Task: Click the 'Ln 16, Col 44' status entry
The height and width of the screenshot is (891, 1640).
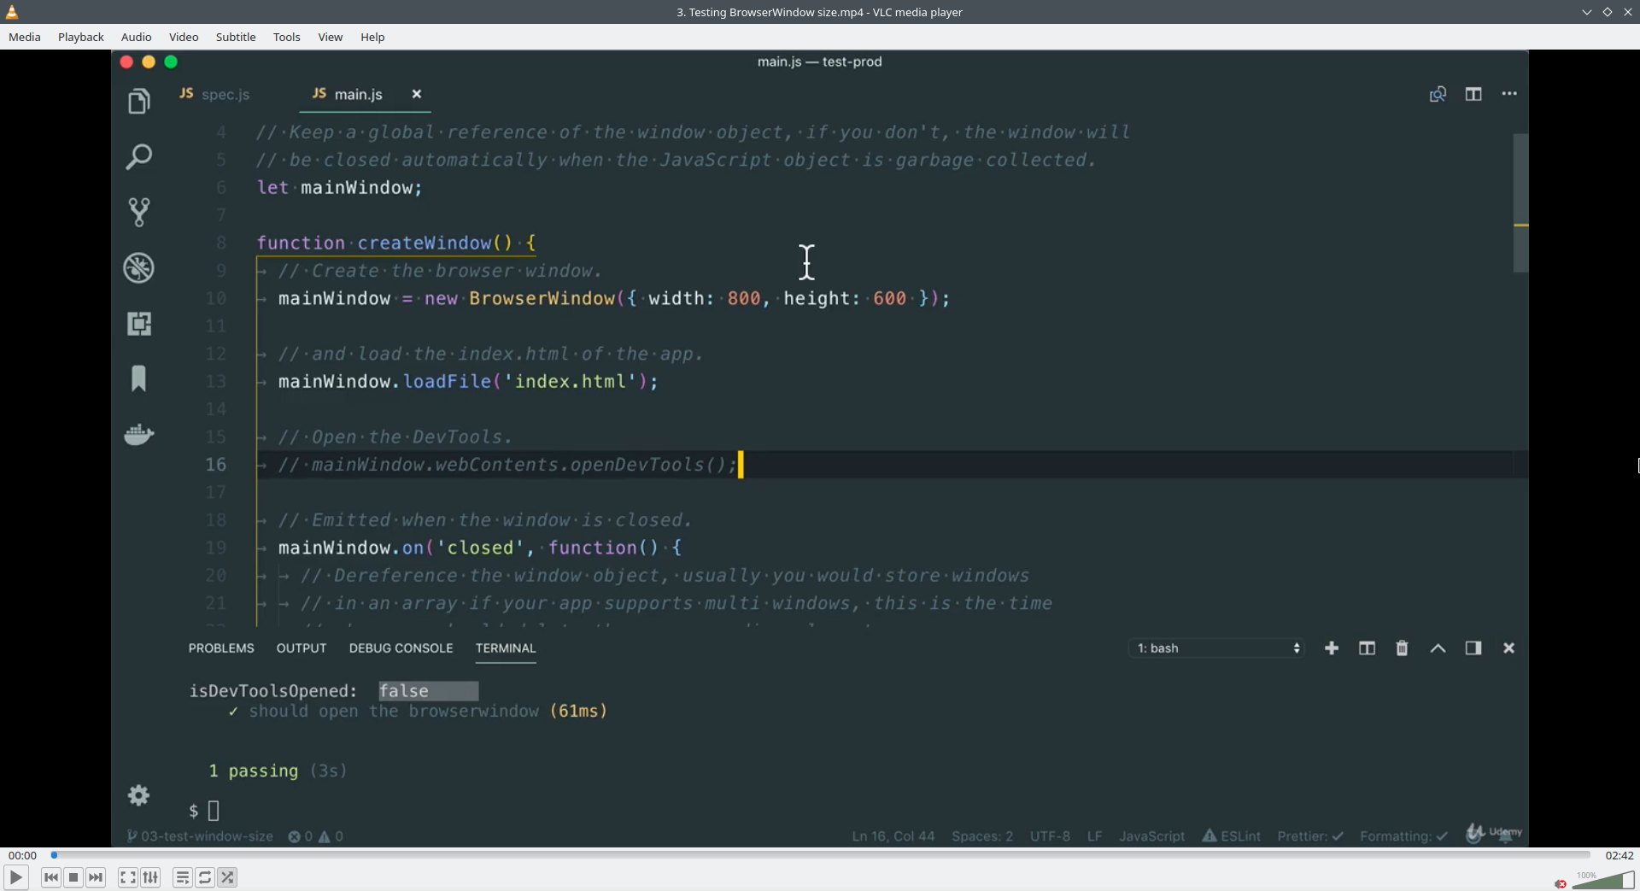Action: 893,836
